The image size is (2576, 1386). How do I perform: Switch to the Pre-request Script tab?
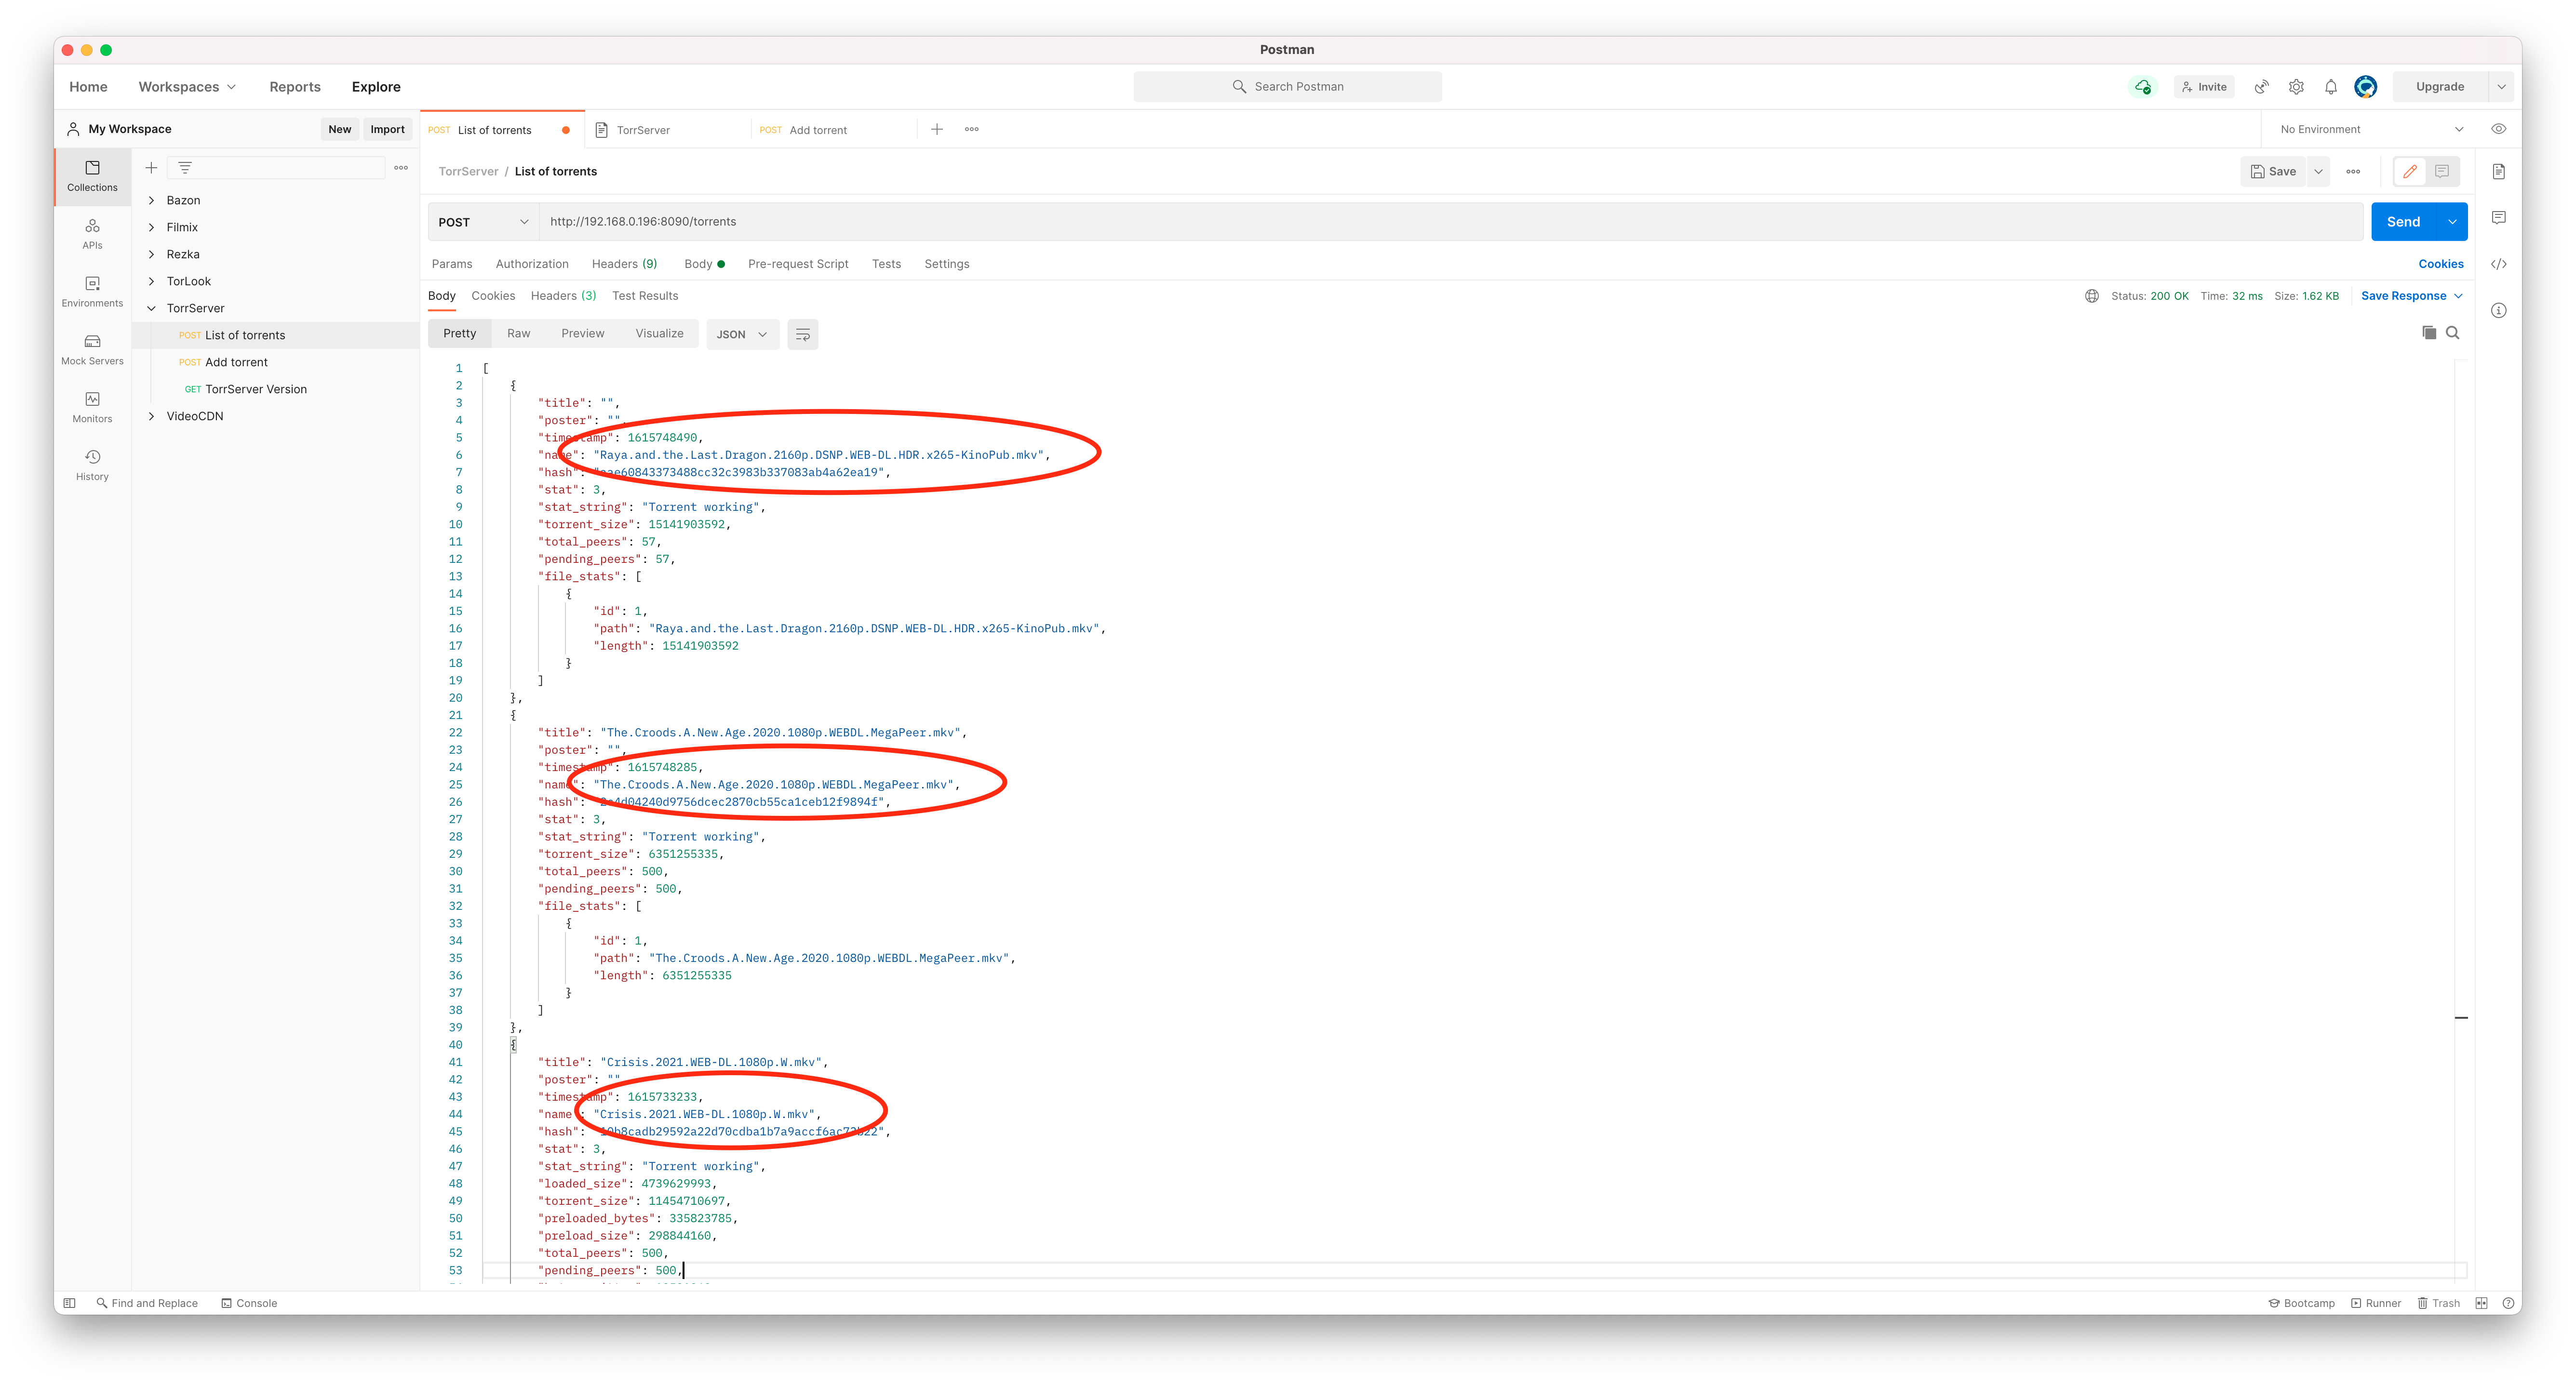click(x=798, y=264)
